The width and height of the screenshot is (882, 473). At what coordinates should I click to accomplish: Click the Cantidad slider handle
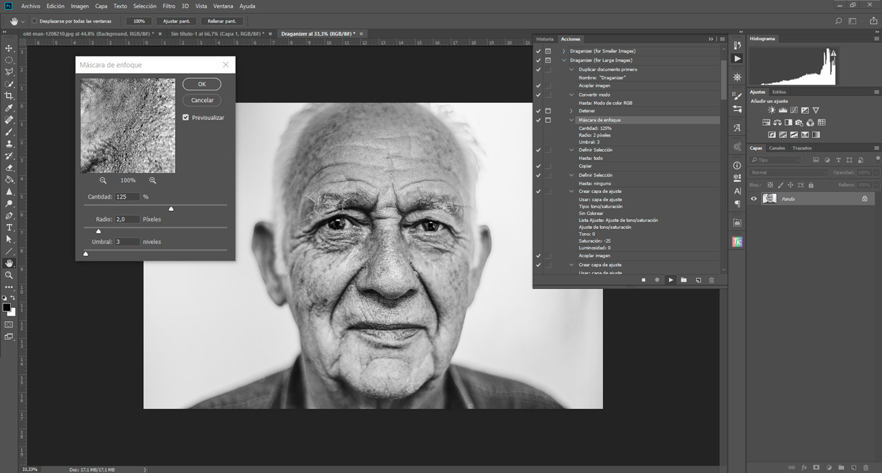(x=171, y=208)
